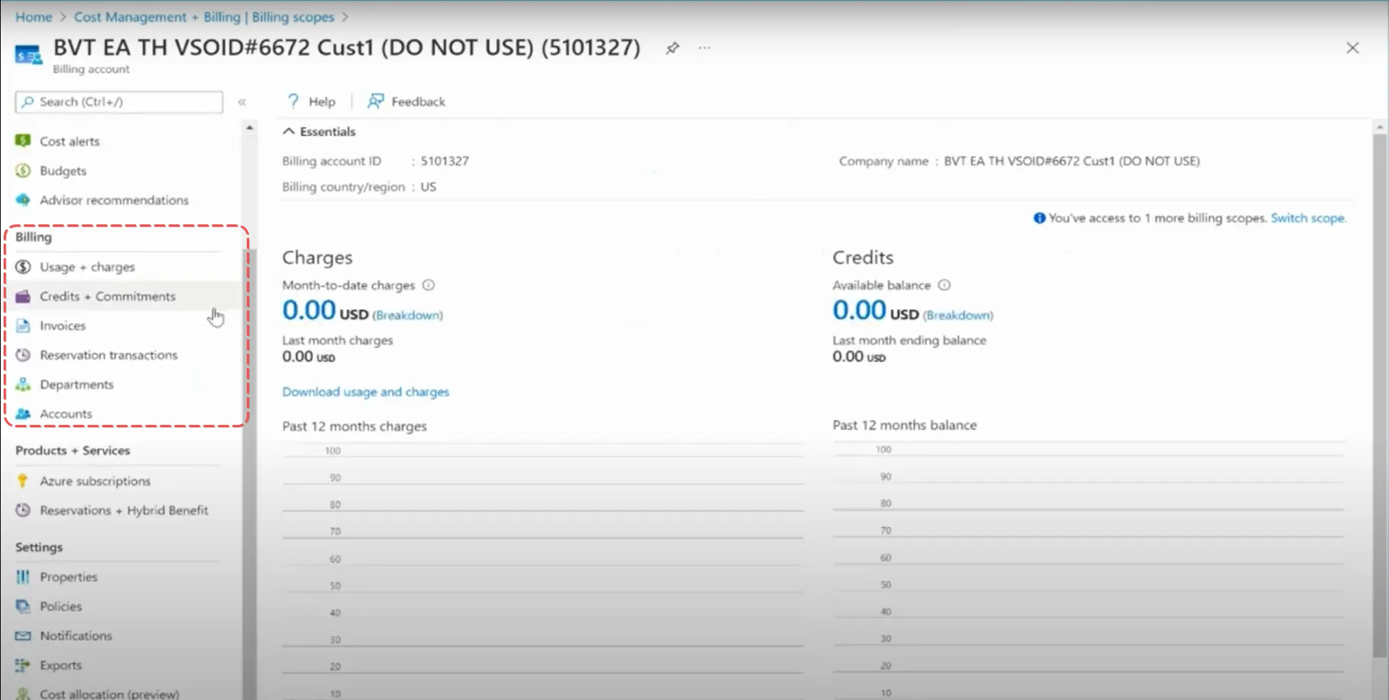Click Billing account ID value 5101327
This screenshot has height=700, width=1389.
point(444,161)
